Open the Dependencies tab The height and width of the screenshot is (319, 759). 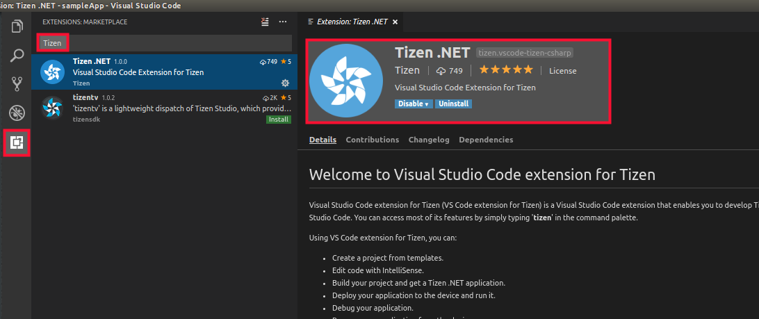tap(486, 140)
